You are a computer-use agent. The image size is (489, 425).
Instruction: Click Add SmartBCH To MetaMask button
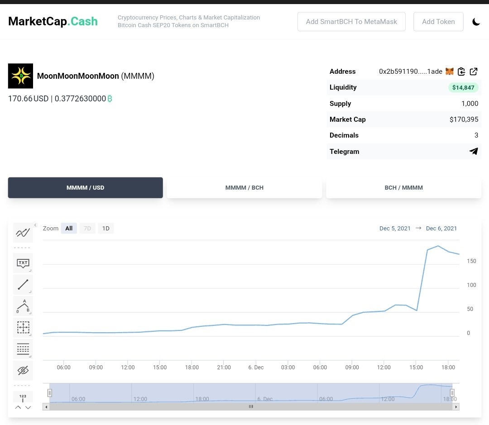click(351, 22)
